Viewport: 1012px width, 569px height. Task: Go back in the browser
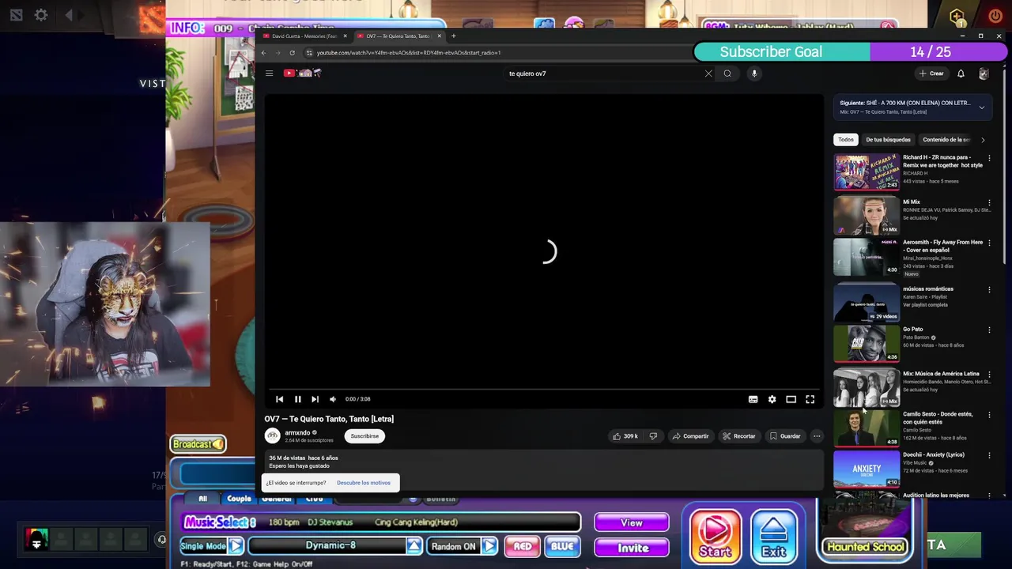(x=264, y=53)
